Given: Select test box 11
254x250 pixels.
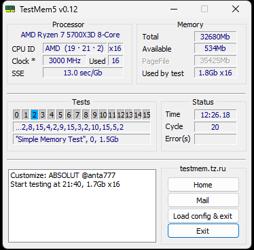Looking at the screenshot, I should pos(111,115).
